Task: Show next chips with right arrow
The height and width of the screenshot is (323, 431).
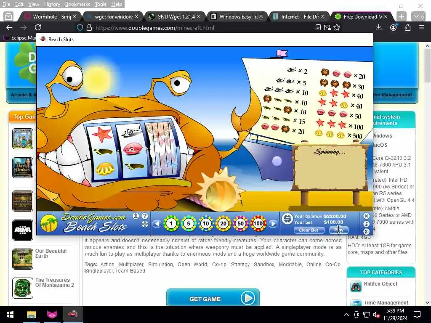Action: (x=273, y=224)
